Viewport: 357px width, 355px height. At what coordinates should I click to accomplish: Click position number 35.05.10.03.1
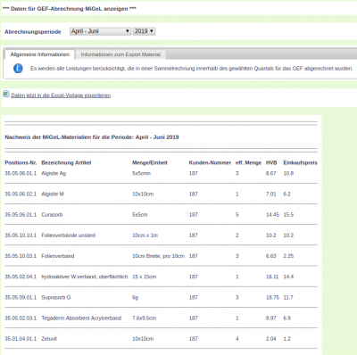tap(21, 256)
